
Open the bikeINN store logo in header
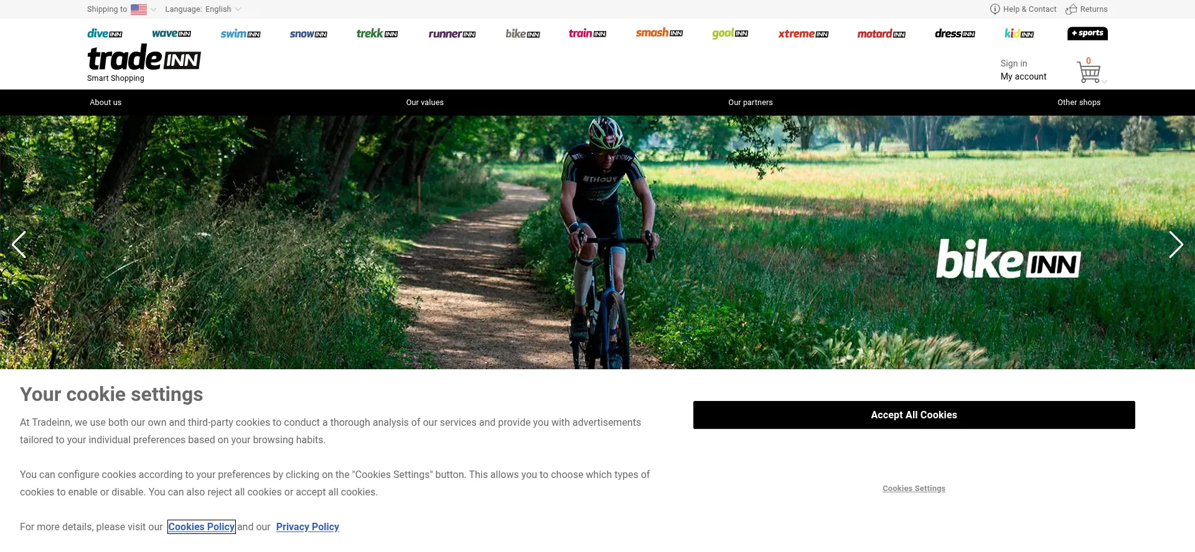(x=523, y=34)
